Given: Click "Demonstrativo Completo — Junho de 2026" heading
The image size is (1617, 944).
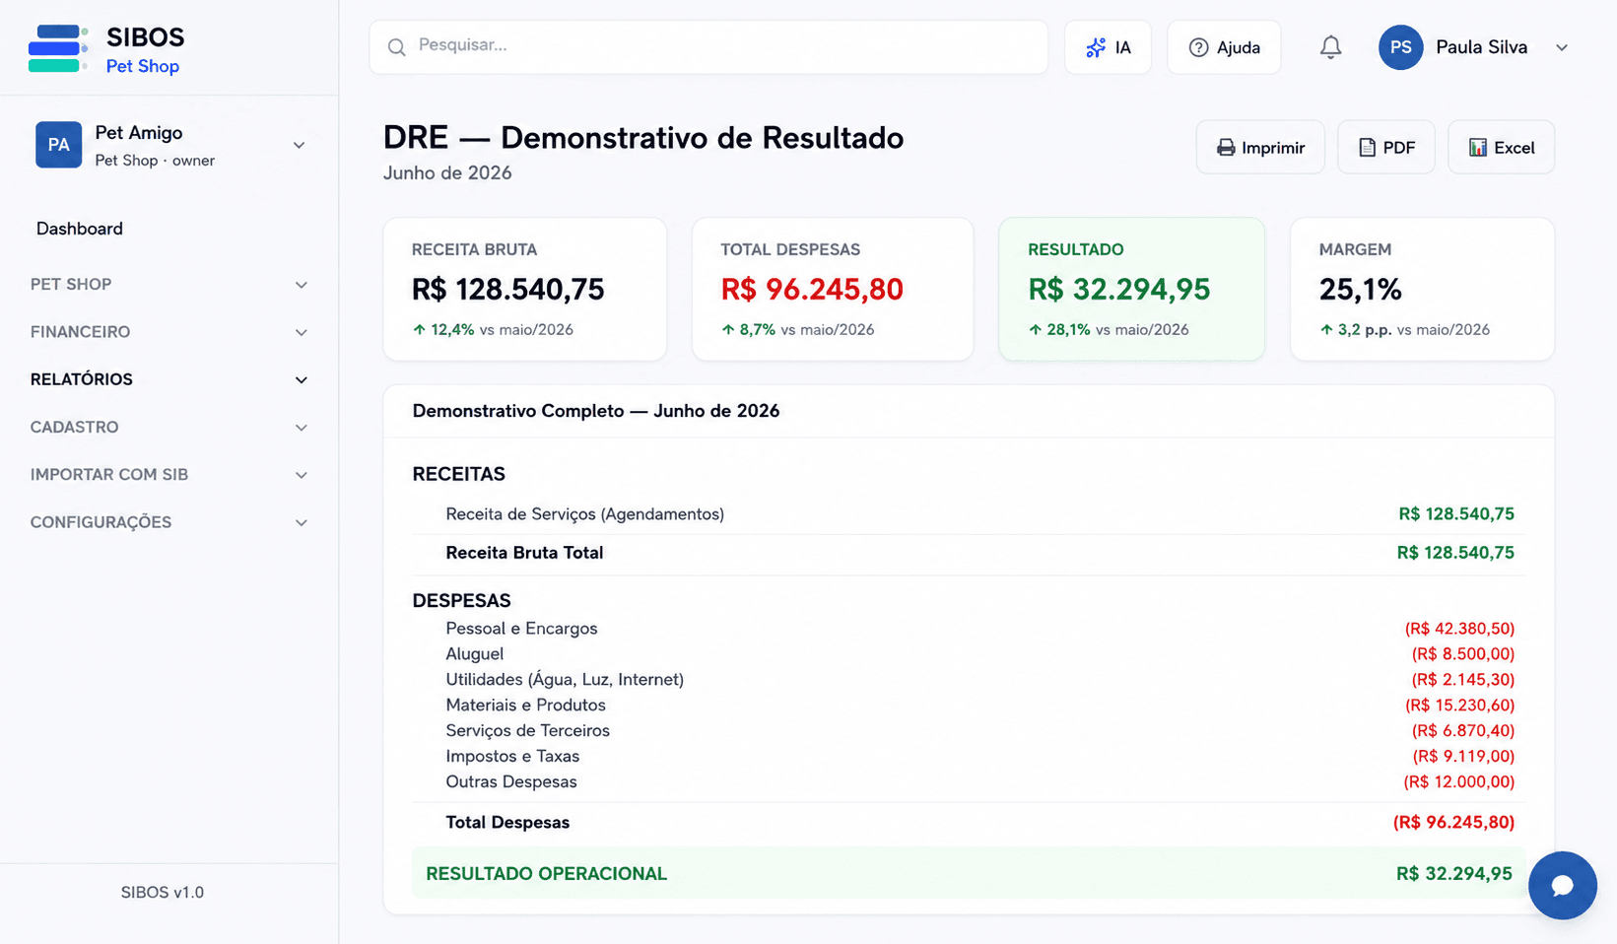Looking at the screenshot, I should 596,411.
